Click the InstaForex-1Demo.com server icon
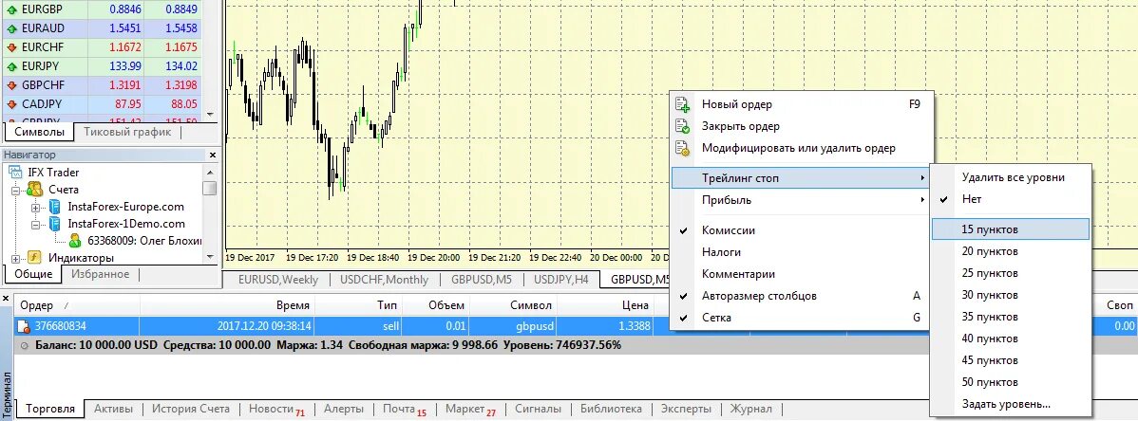Viewport: 1138px width, 421px height. pos(54,224)
